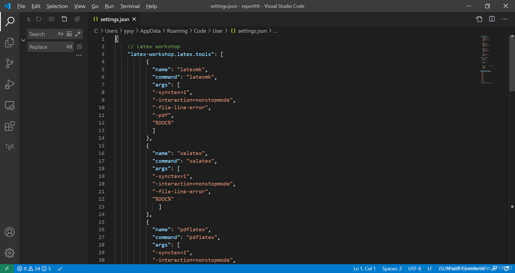Click the LaTeX build status check mark

coord(60,268)
